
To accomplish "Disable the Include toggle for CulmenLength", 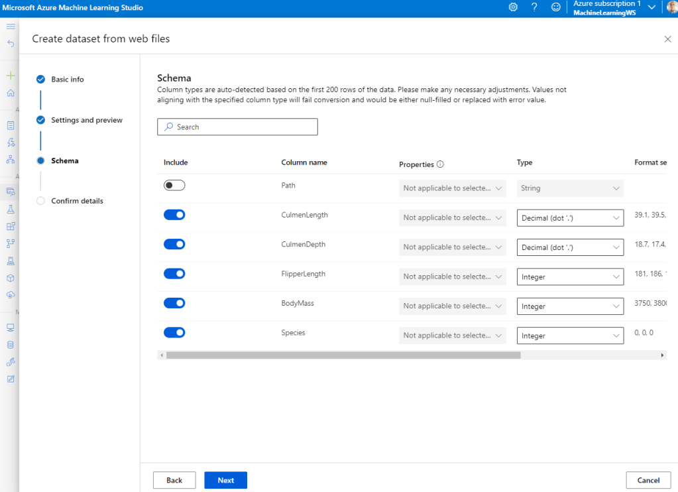I will click(174, 215).
